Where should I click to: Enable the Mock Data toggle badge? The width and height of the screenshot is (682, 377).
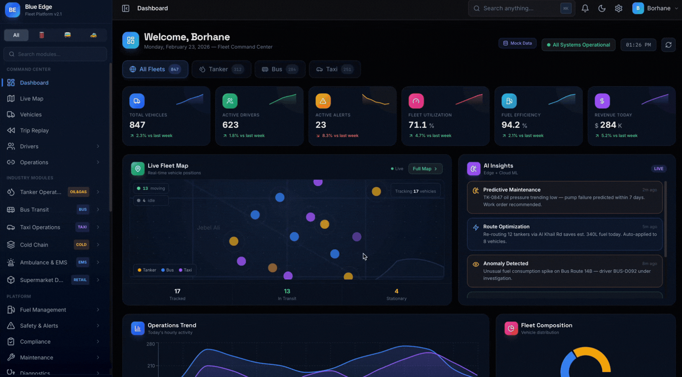pyautogui.click(x=517, y=43)
